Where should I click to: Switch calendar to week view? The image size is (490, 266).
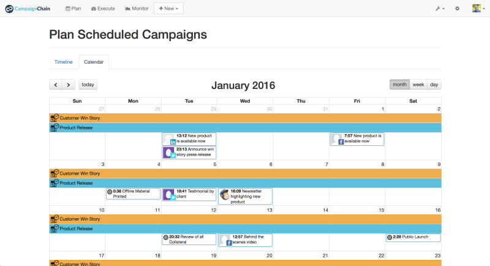[x=418, y=85]
